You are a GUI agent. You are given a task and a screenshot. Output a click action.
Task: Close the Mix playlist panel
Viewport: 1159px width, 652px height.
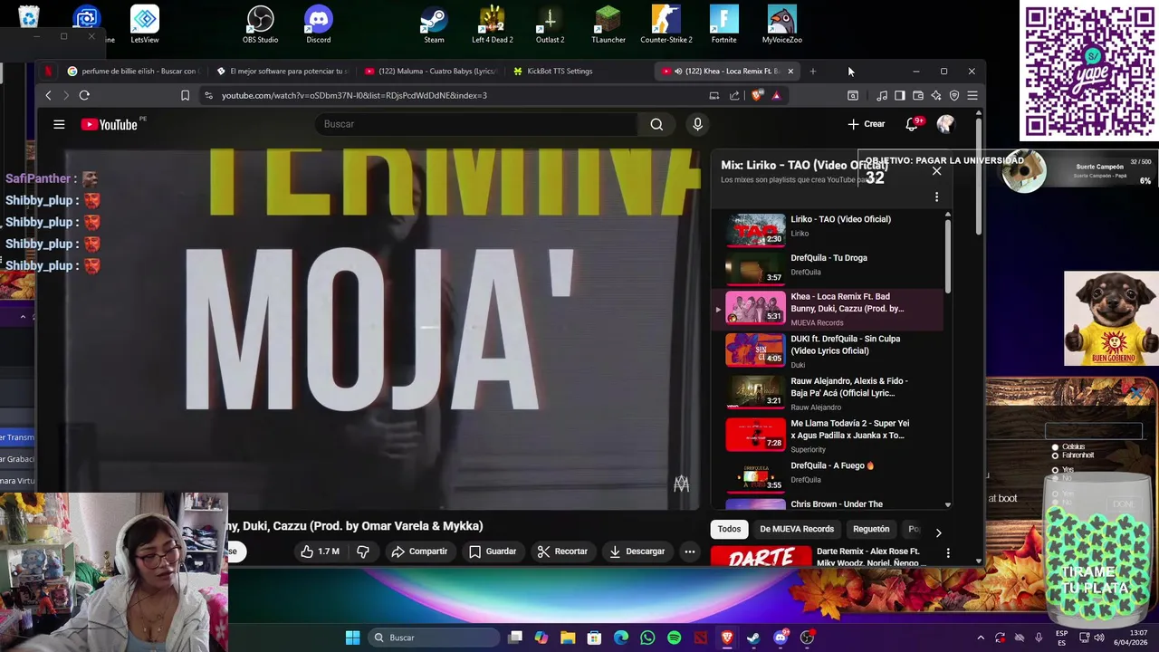point(936,171)
